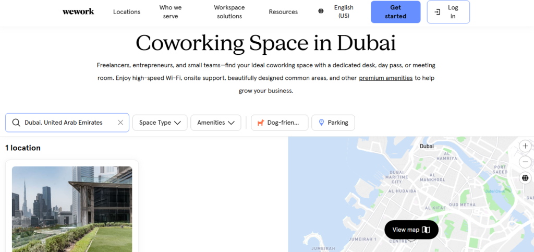This screenshot has height=252, width=534.
Task: Clear the location search with the X icon
Action: point(120,123)
